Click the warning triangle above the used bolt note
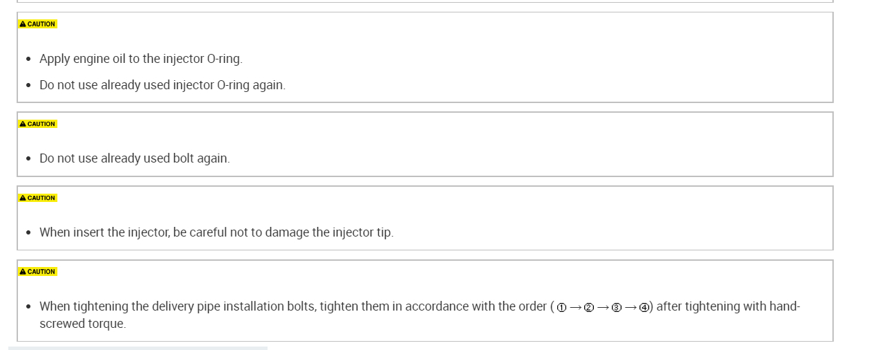Viewport: 887px width, 350px height. click(x=23, y=125)
